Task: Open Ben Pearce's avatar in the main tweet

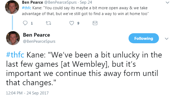Action: [x=13, y=38]
